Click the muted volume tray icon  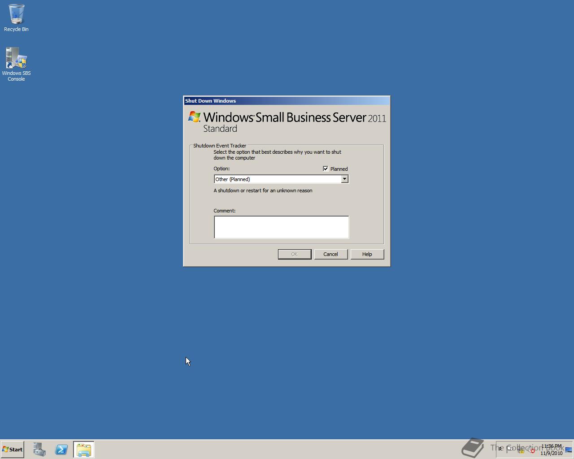click(x=531, y=450)
